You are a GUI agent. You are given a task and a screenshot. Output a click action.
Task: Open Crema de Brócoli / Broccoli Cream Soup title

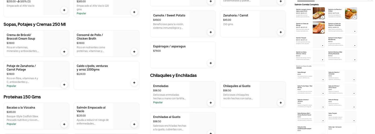click(x=21, y=37)
